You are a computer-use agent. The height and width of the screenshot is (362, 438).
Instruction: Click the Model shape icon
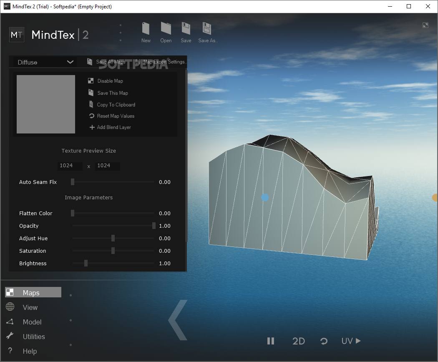click(10, 322)
